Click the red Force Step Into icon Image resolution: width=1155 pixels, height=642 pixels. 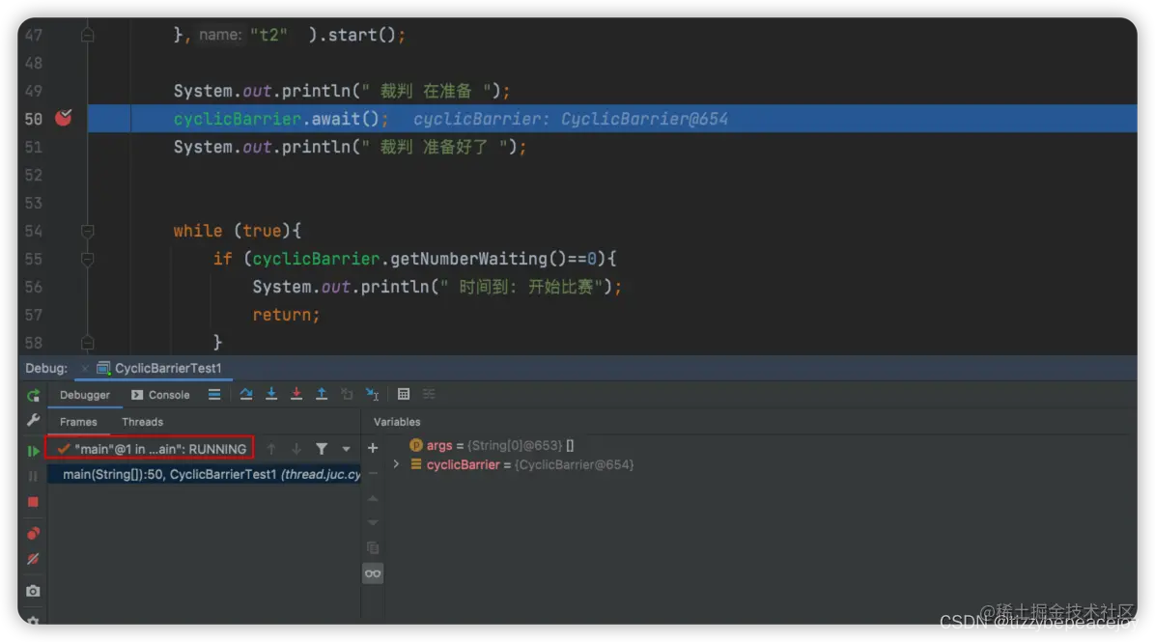296,395
